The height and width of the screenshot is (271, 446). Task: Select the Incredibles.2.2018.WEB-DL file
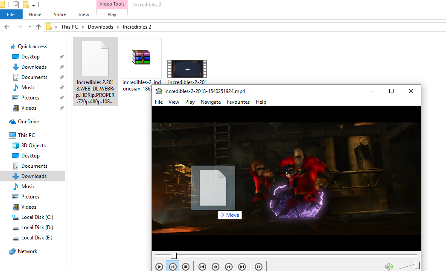click(95, 71)
